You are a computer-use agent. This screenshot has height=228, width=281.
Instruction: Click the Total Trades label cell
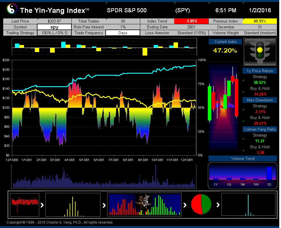pos(89,21)
